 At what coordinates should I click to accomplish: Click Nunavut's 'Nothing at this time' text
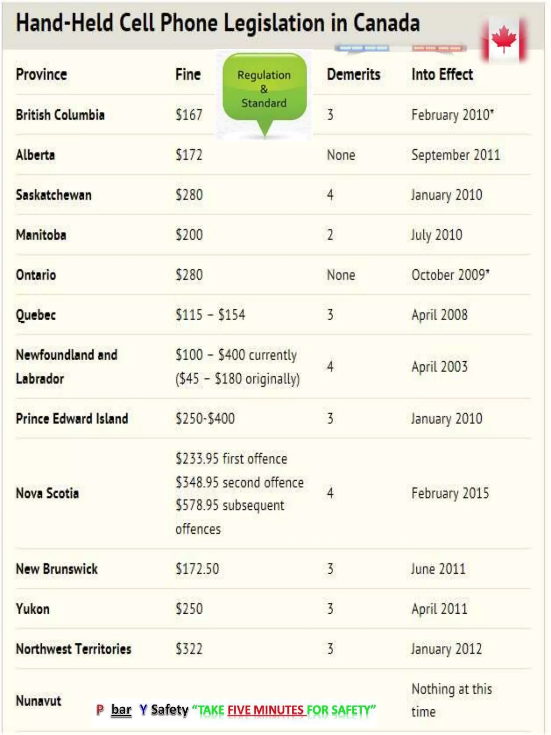tap(452, 700)
